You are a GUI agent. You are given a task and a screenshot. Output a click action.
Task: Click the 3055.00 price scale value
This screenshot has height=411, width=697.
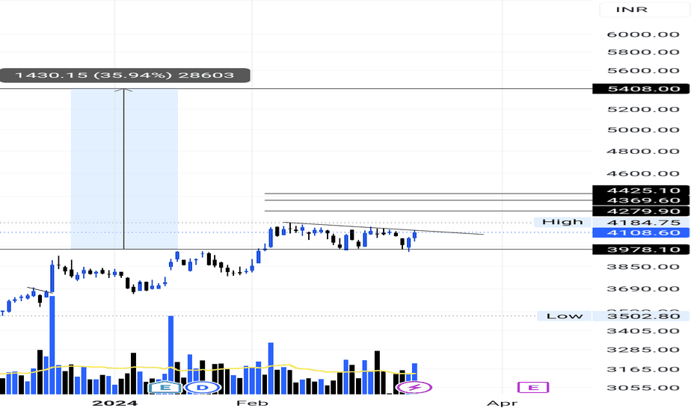point(642,387)
